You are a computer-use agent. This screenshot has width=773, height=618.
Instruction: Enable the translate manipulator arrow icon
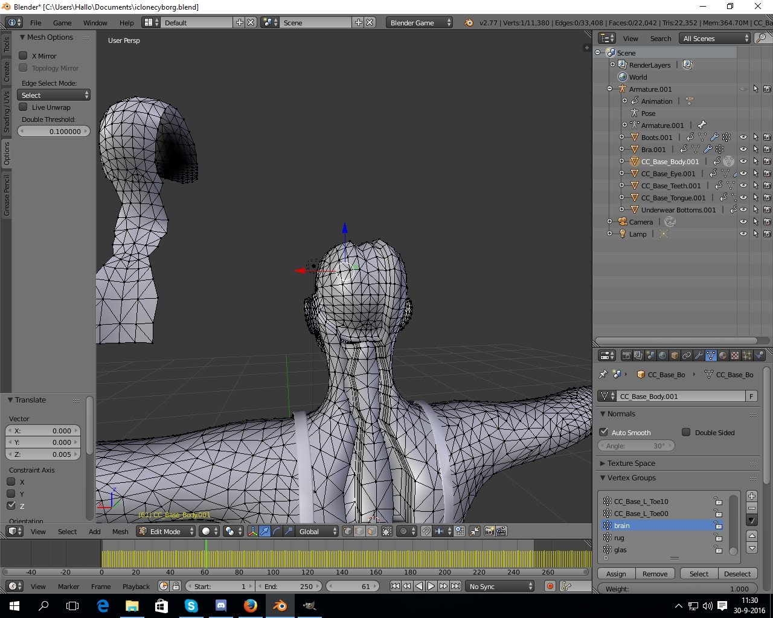click(265, 531)
